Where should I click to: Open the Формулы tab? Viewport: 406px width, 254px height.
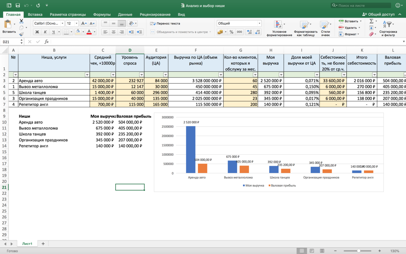(x=102, y=15)
